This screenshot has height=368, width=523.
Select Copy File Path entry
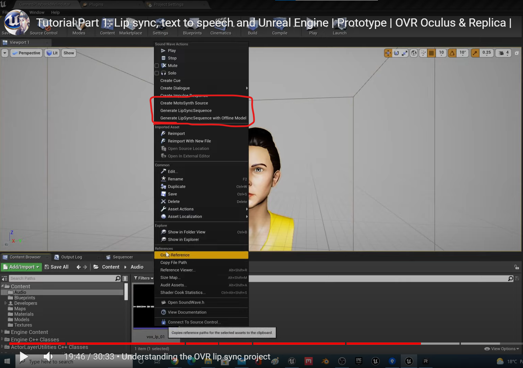[201, 262]
